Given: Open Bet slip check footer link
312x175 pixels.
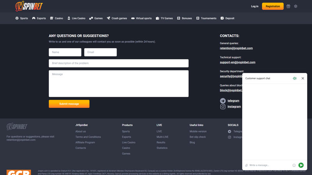Looking at the screenshot, I should (x=198, y=137).
